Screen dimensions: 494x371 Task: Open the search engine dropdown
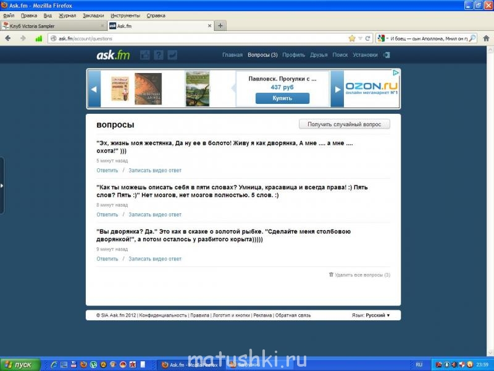click(x=383, y=38)
